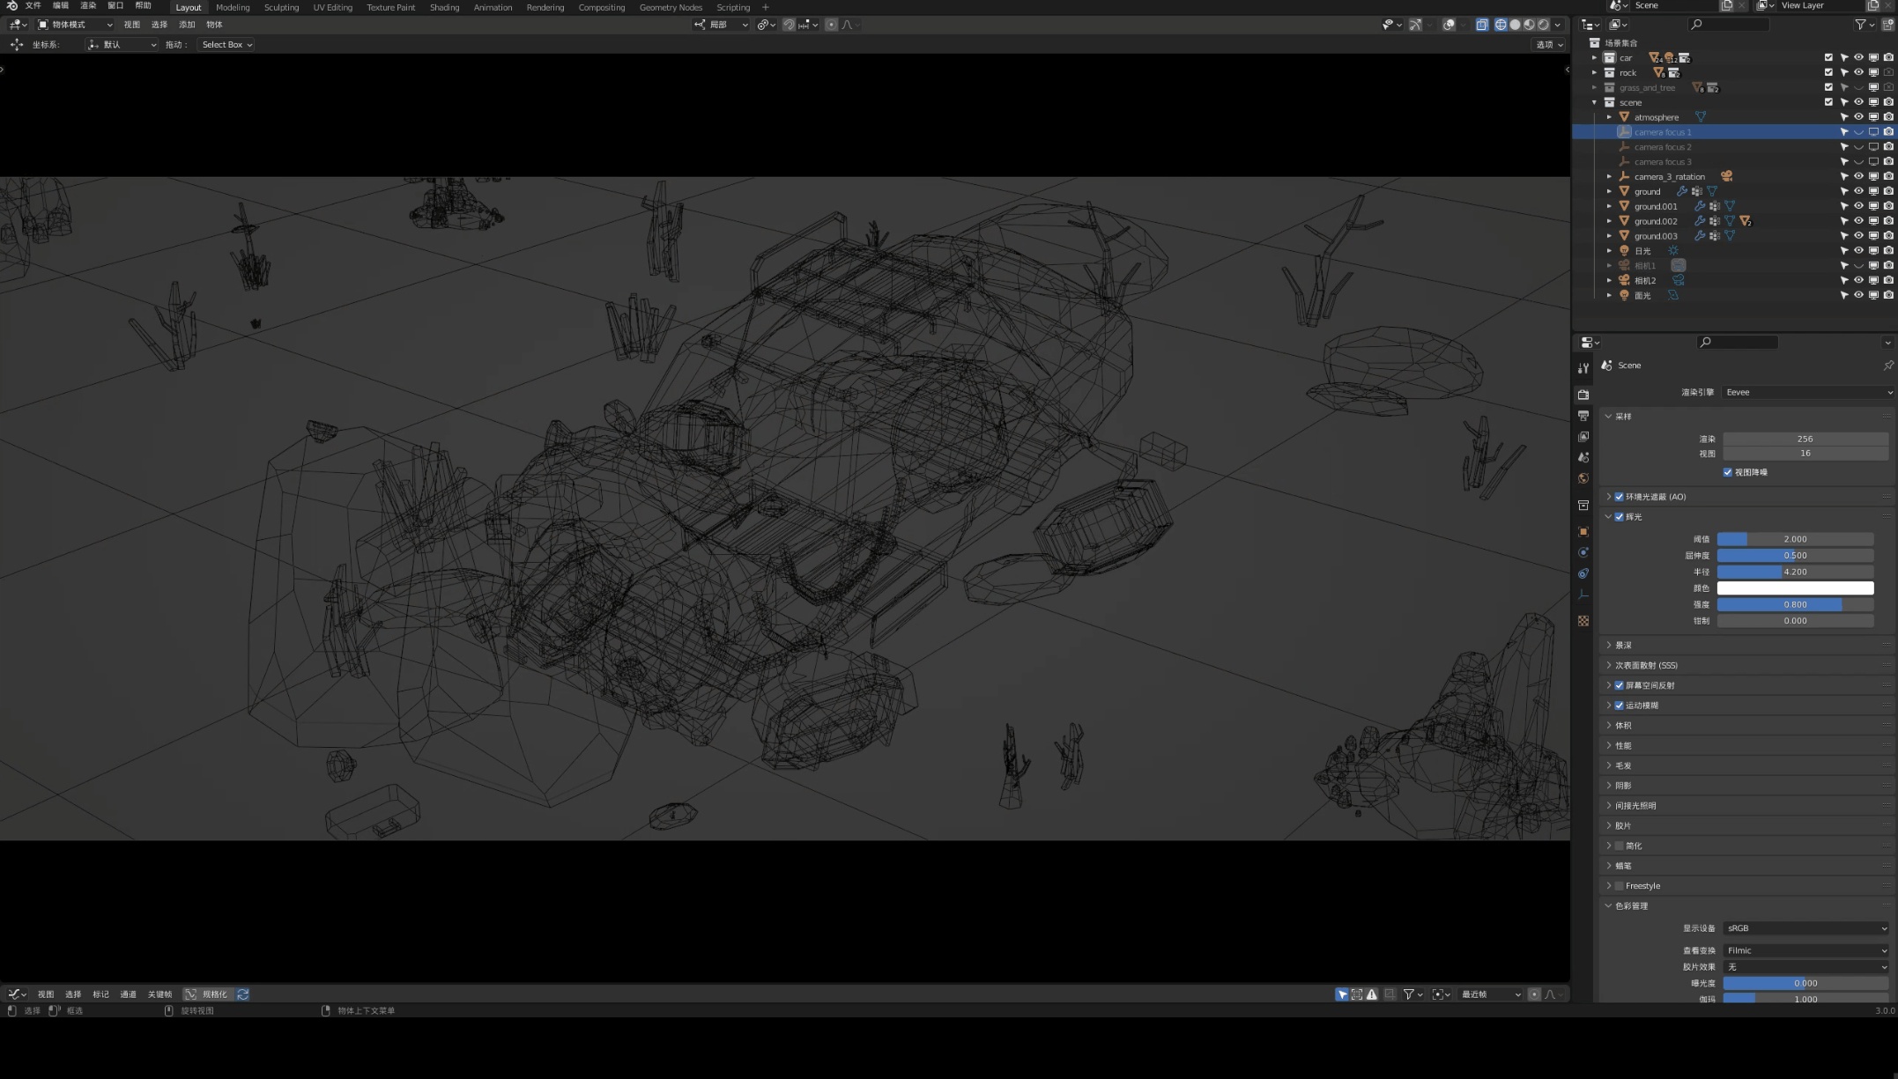
Task: Open the Output properties tab icon
Action: [x=1583, y=416]
